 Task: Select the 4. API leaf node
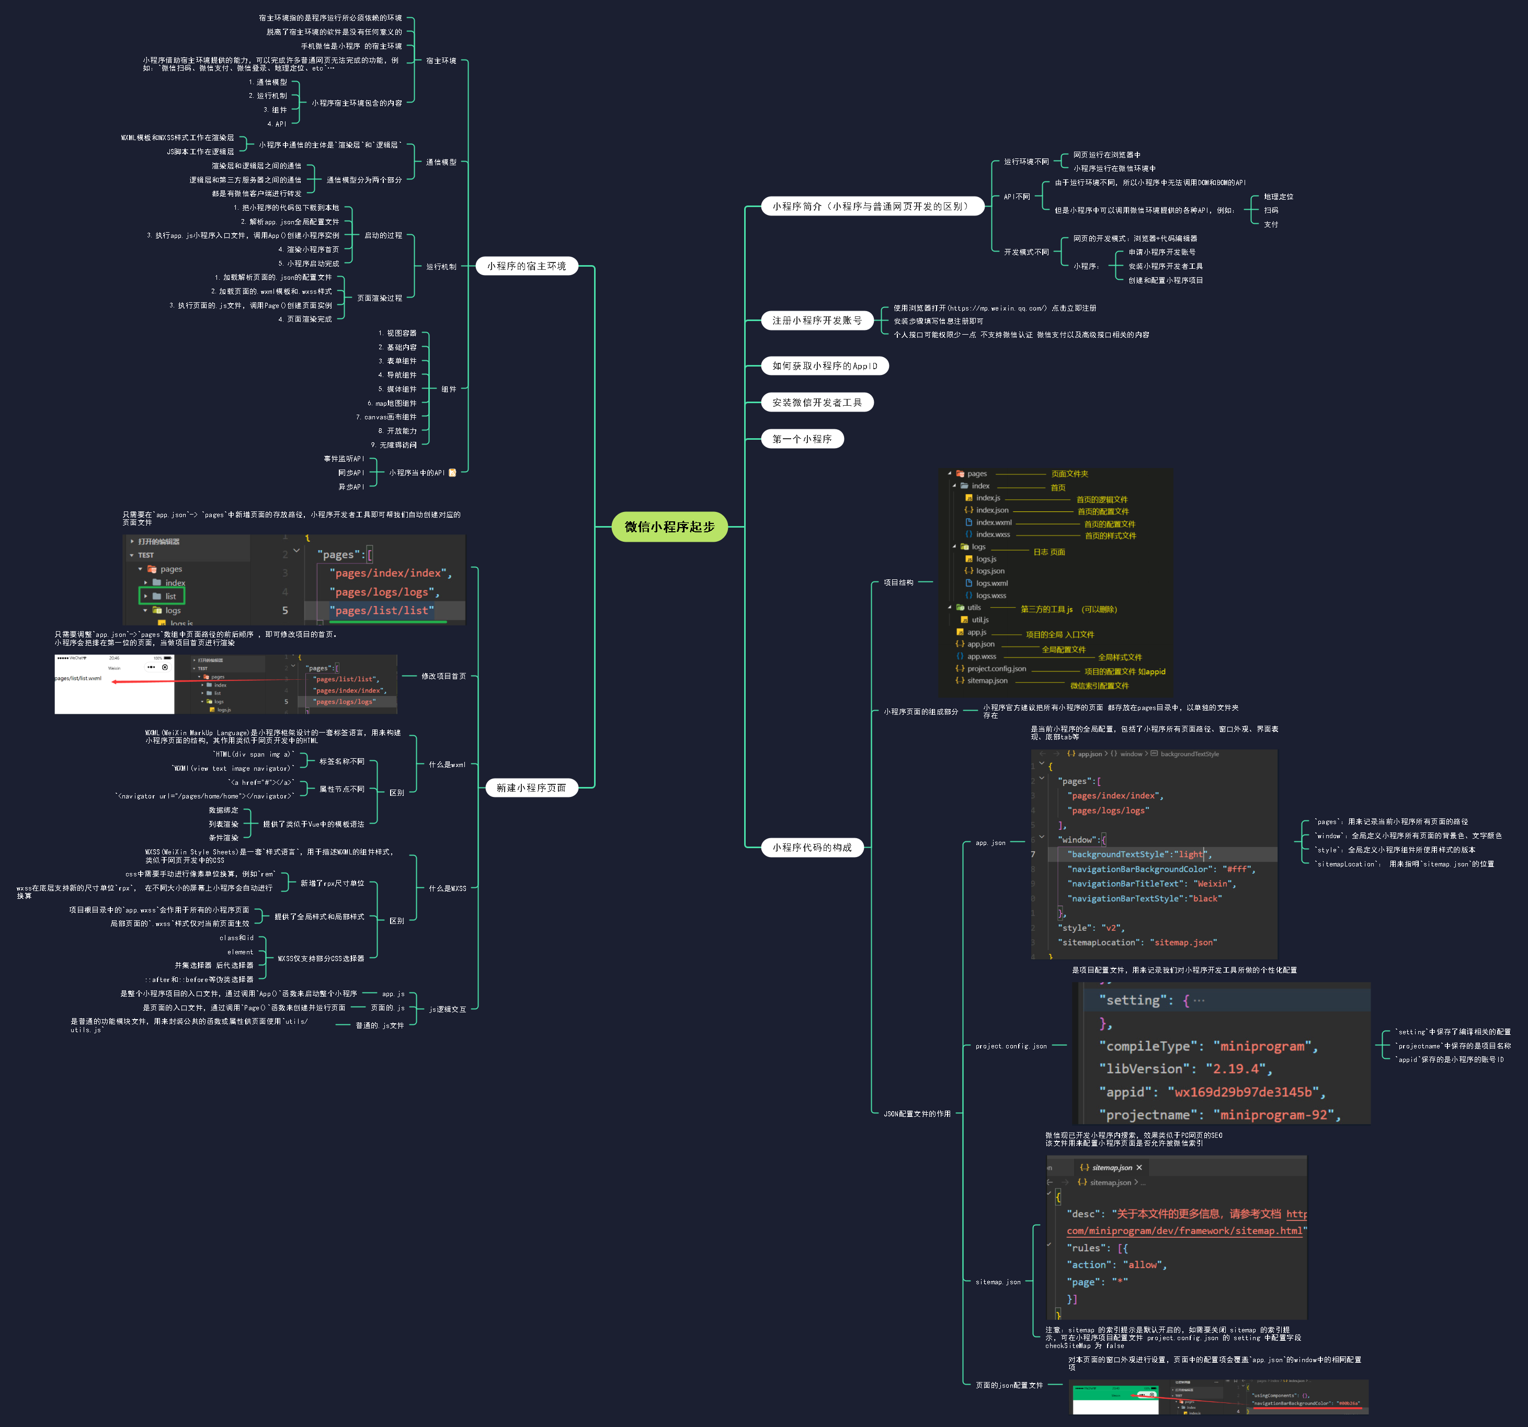click(x=277, y=124)
